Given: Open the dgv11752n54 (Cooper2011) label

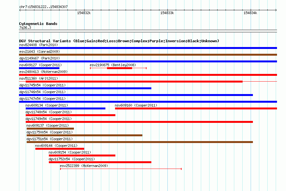Looking at the screenshot, I should [72, 159].
